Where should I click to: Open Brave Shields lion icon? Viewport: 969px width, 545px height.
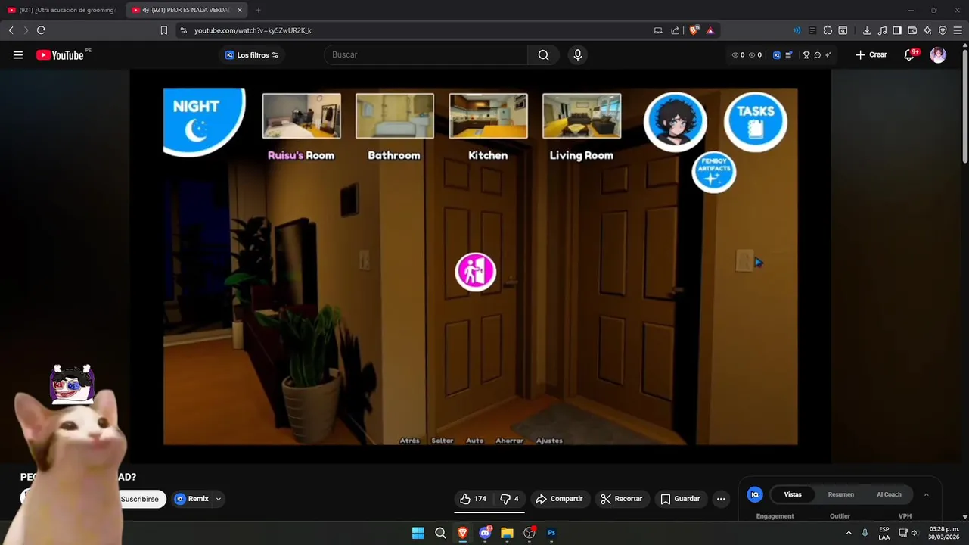(693, 30)
